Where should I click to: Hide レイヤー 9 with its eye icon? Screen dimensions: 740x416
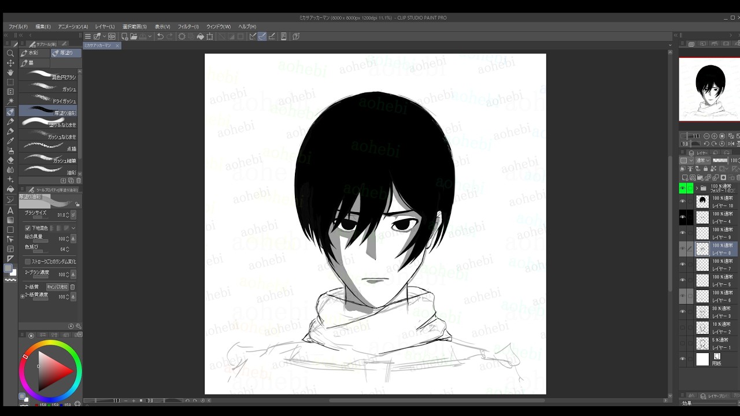coord(682,233)
